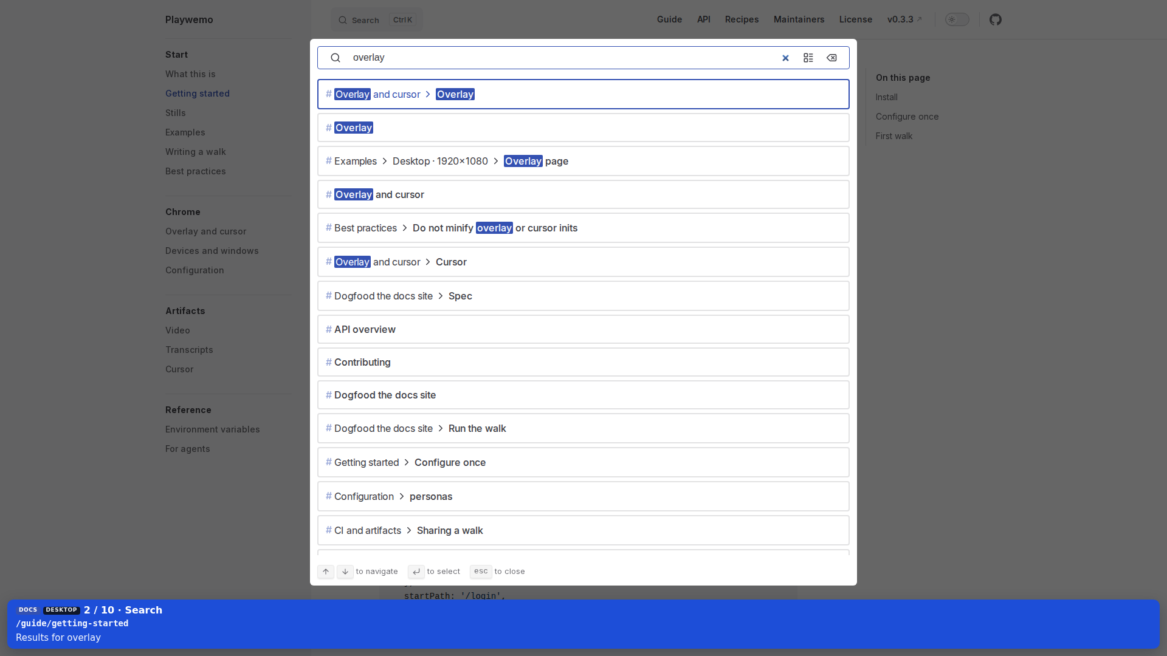The width and height of the screenshot is (1167, 656).
Task: Toggle detailed list view icon in search
Action: point(808,58)
